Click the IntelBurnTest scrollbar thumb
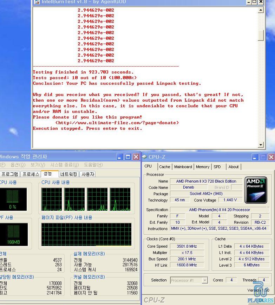This screenshot has height=305, width=275. (x=261, y=35)
